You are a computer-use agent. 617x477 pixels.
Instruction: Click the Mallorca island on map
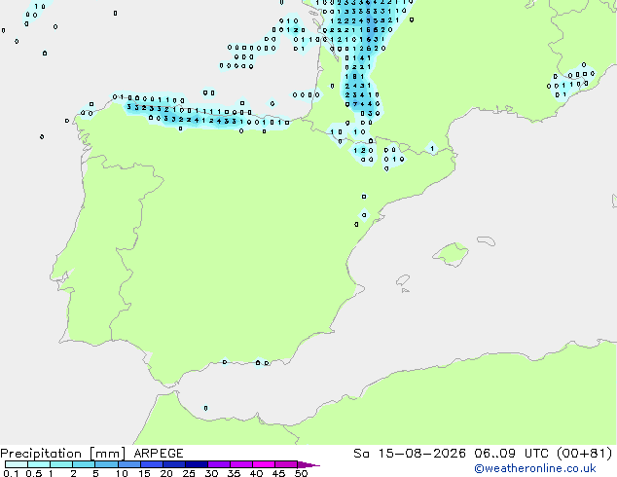[452, 255]
